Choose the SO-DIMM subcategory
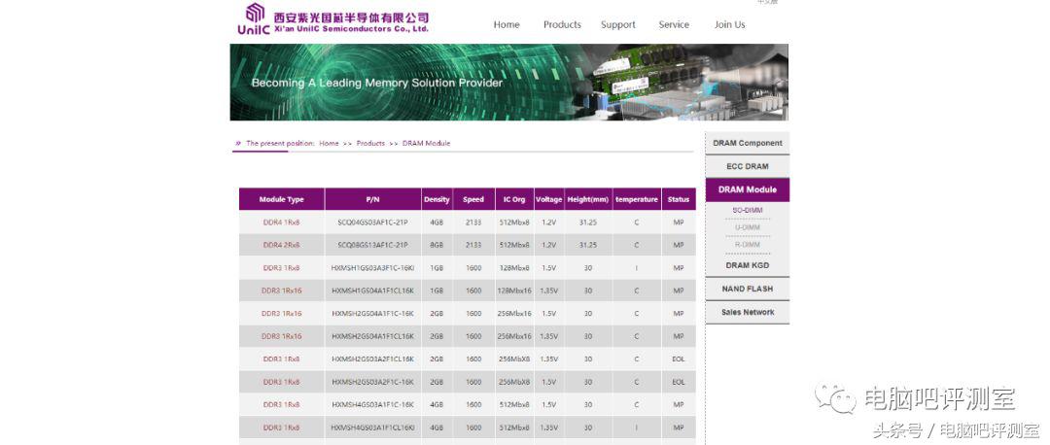 [x=747, y=210]
